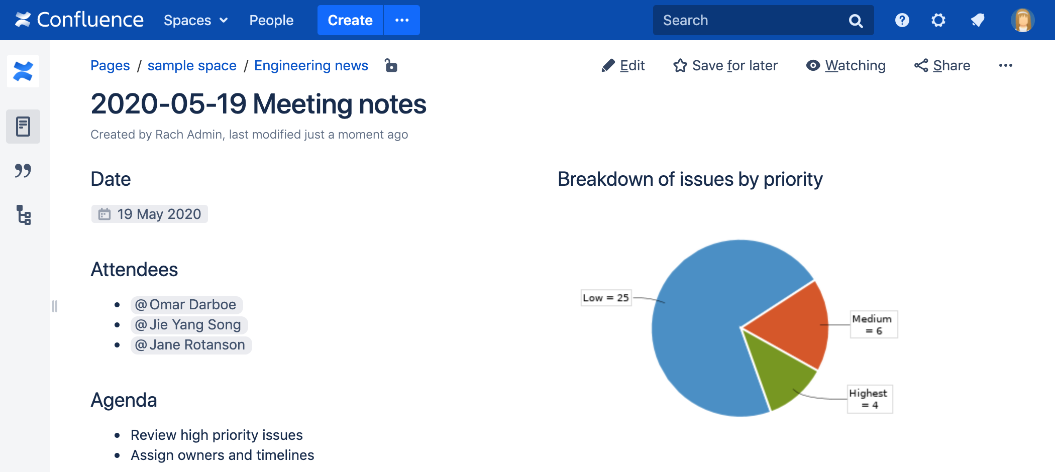Click the Agenda heading

click(124, 400)
